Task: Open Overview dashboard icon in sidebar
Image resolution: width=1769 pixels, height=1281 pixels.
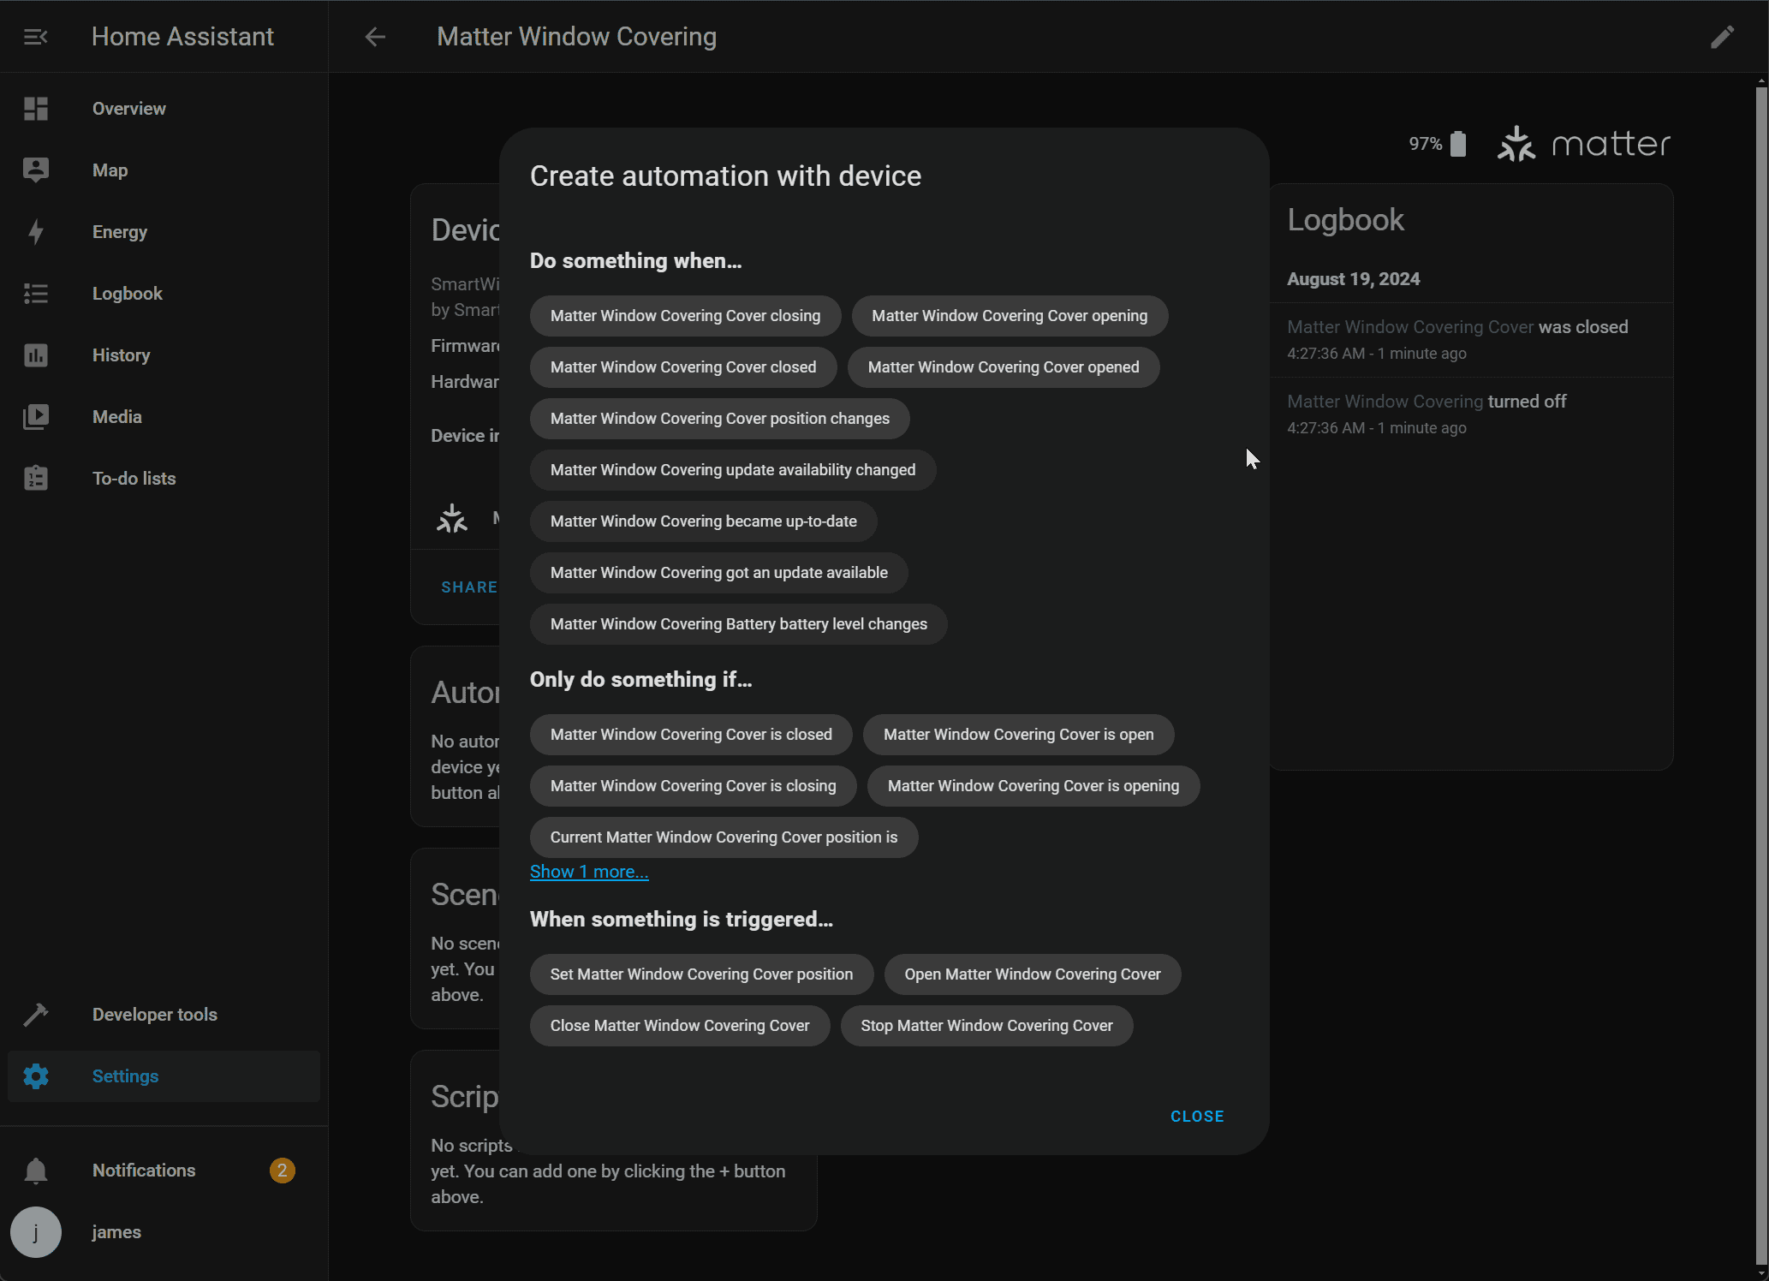Action: (x=36, y=109)
